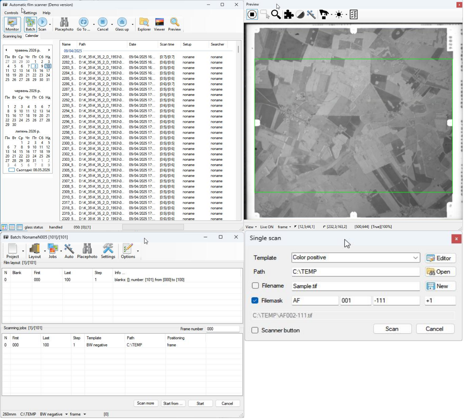The width and height of the screenshot is (464, 419).
Task: Open the Help menu
Action: coord(47,13)
